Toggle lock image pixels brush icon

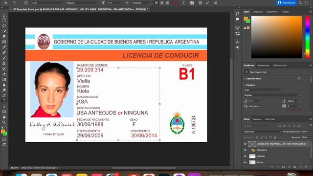262,137
